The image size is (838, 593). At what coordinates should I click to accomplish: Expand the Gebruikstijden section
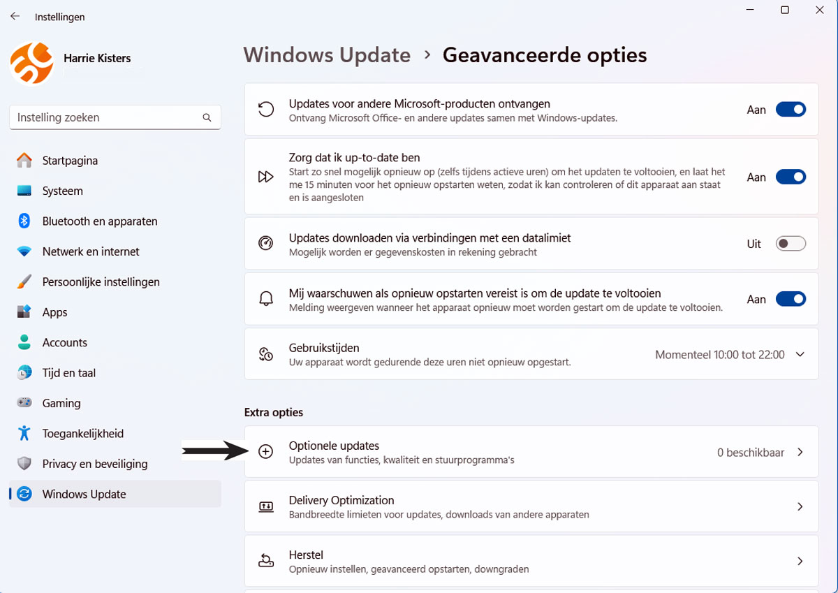(x=798, y=354)
